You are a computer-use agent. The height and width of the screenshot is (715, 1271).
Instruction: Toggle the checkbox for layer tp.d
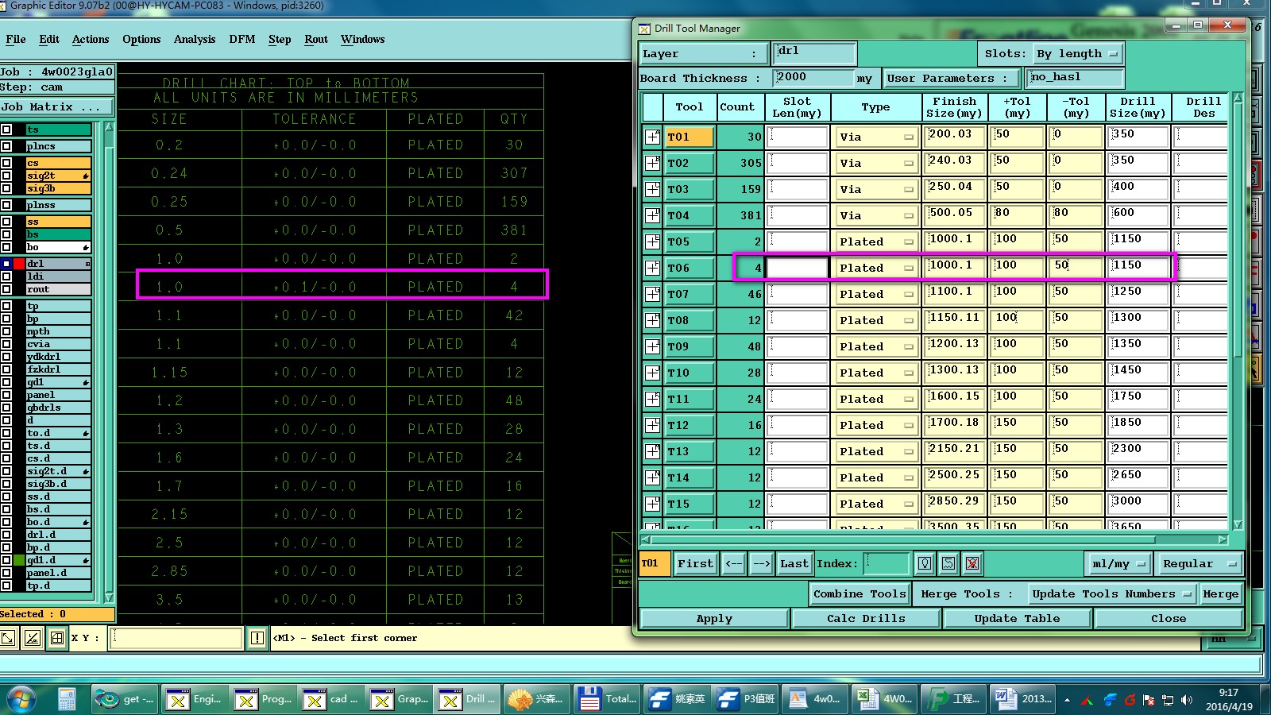point(6,586)
